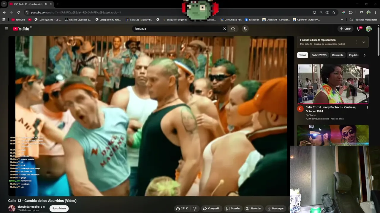Screen dimensions: 380x213
Task: Click the Recortar clip button
Action: (x=254, y=208)
